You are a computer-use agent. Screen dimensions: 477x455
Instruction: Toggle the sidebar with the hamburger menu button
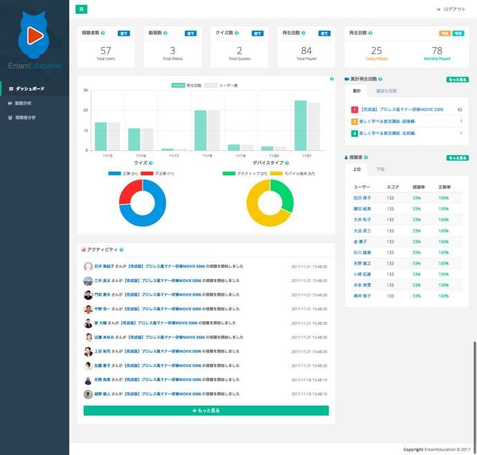tap(81, 9)
